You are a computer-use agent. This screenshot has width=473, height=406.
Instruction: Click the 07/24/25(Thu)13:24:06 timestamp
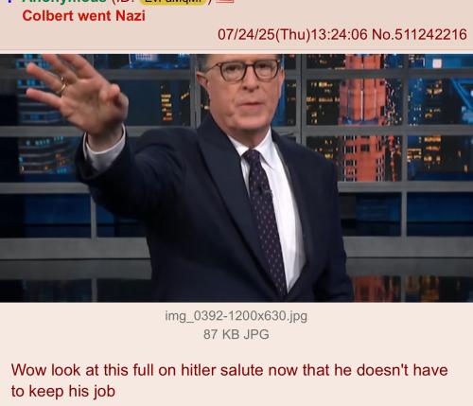pyautogui.click(x=292, y=34)
